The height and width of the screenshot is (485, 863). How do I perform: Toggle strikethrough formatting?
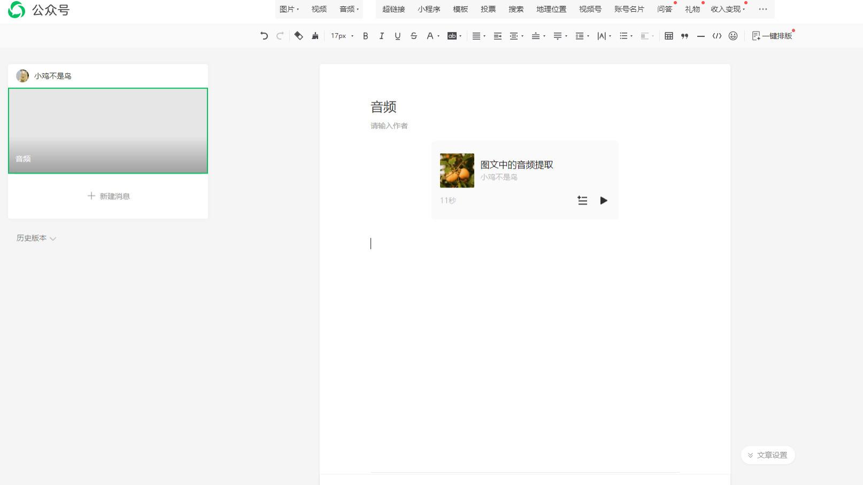click(414, 36)
